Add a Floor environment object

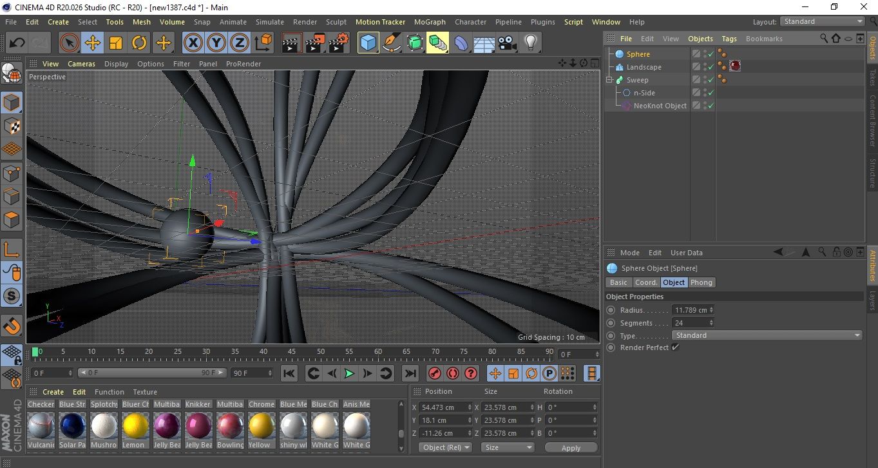click(x=484, y=43)
